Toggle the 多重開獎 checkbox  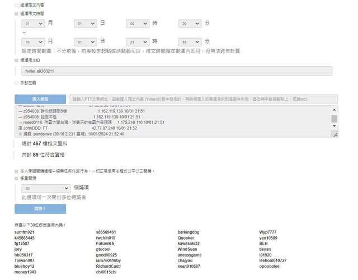coord(16,178)
